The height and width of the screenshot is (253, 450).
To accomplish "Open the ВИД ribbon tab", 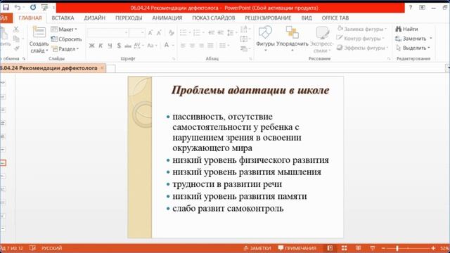I will coord(307,18).
